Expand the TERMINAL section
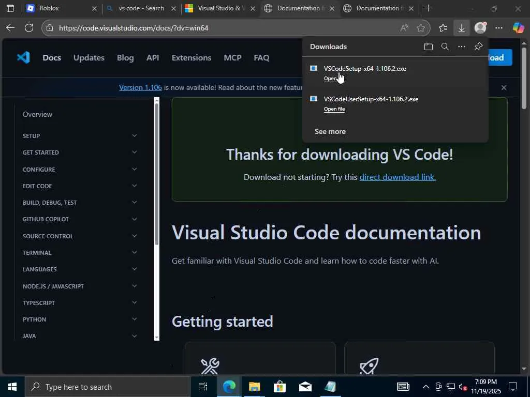 [135, 252]
